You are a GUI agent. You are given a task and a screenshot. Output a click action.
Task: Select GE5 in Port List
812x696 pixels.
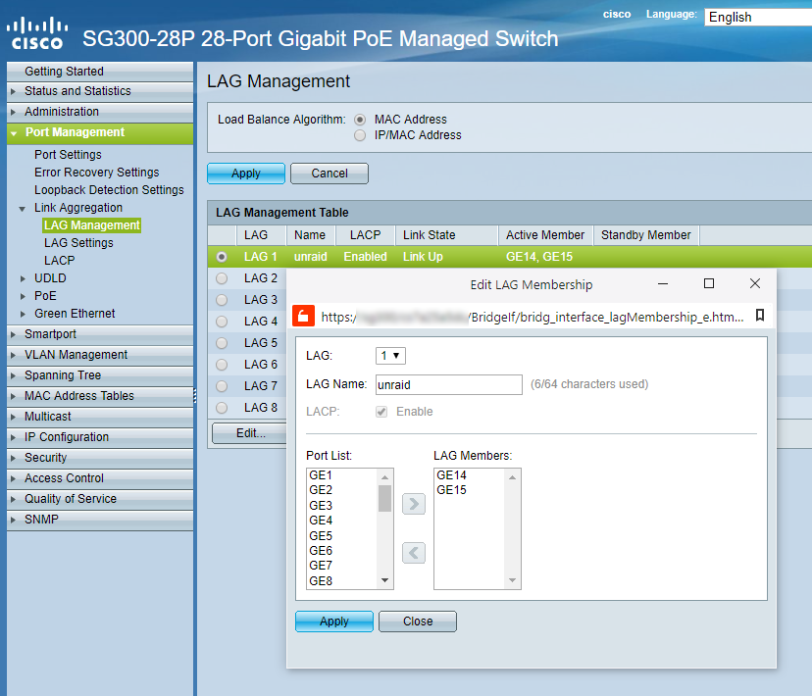click(343, 535)
